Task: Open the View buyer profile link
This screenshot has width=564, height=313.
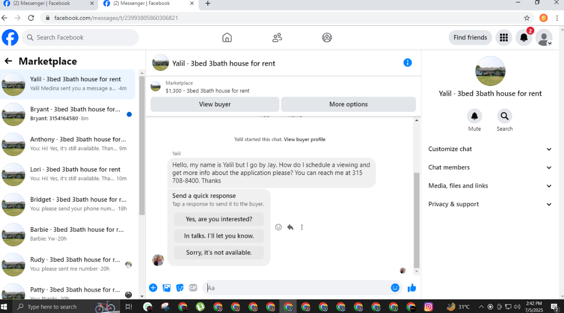Action: pyautogui.click(x=304, y=139)
